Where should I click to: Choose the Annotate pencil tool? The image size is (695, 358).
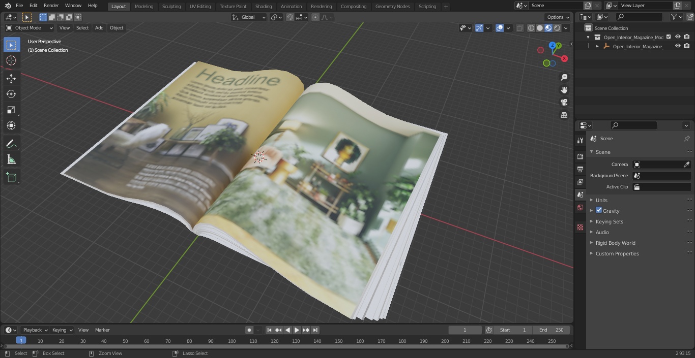coord(11,144)
